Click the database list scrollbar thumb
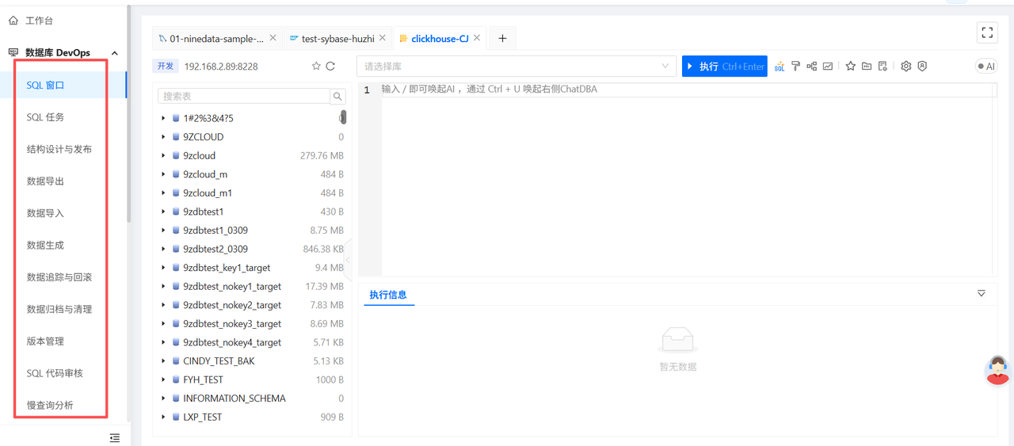This screenshot has height=446, width=1014. tap(343, 118)
